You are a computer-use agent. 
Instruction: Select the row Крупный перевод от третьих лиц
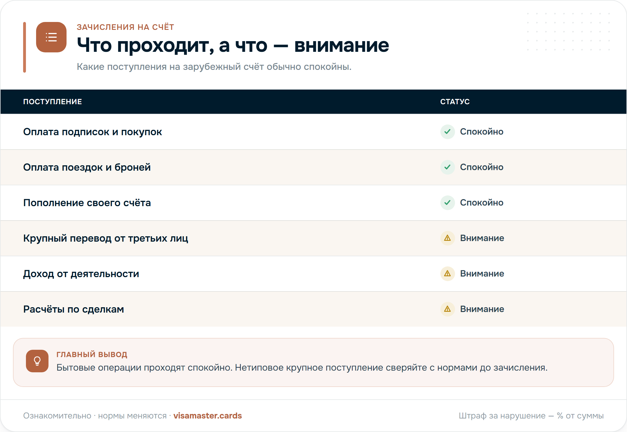coord(313,238)
